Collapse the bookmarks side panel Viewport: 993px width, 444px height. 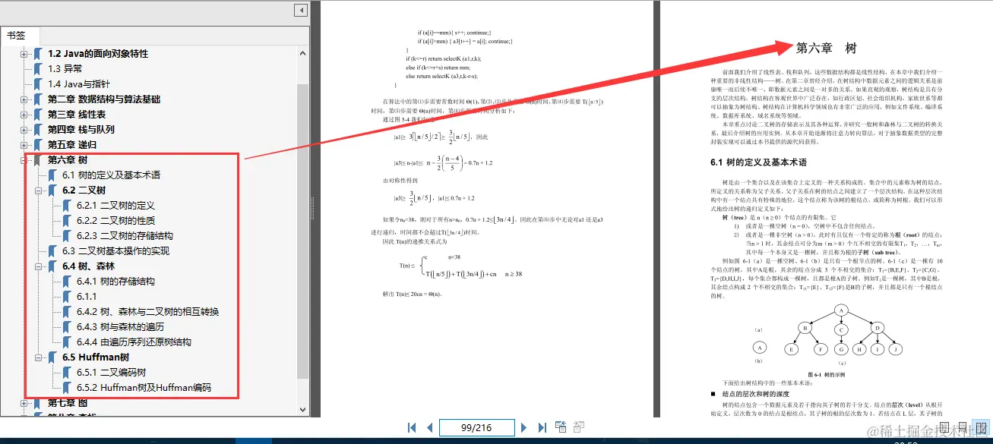coord(301,10)
